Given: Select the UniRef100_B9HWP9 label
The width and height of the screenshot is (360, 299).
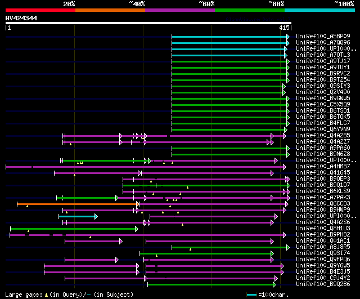Looking at the screenshot, I should 323,210.
